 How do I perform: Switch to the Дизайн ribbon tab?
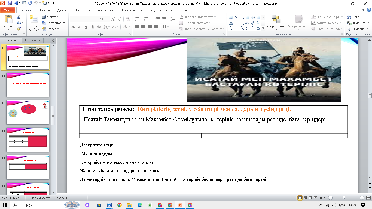click(x=63, y=10)
